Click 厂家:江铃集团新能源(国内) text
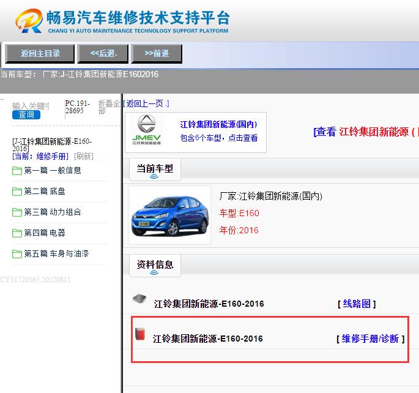This screenshot has width=419, height=393. [x=271, y=196]
